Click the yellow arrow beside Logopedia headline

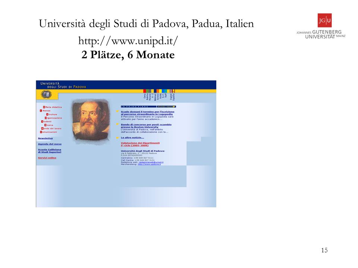[x=117, y=111]
